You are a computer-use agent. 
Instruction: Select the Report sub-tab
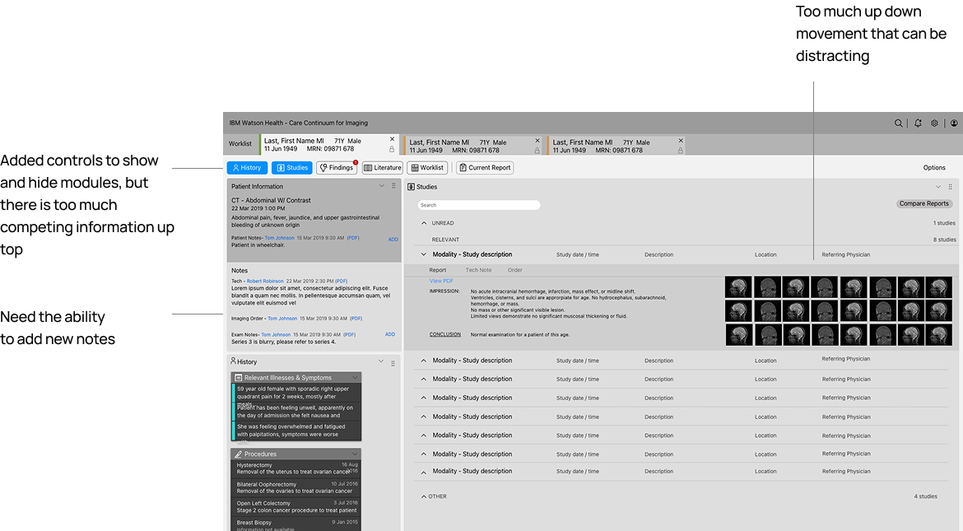tap(438, 270)
